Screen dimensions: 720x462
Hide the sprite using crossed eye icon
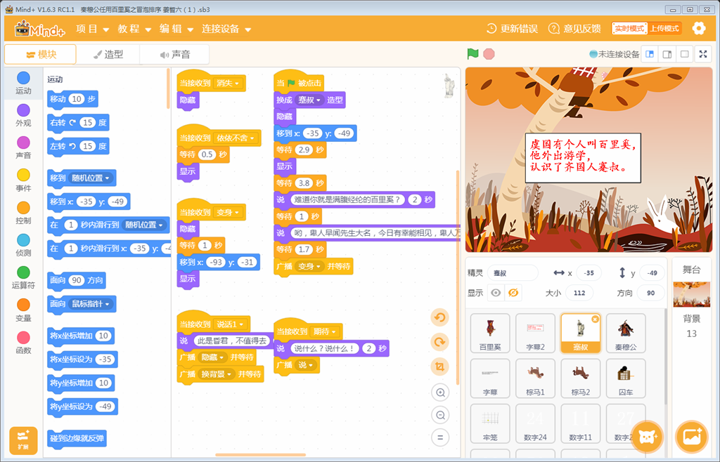click(x=513, y=292)
